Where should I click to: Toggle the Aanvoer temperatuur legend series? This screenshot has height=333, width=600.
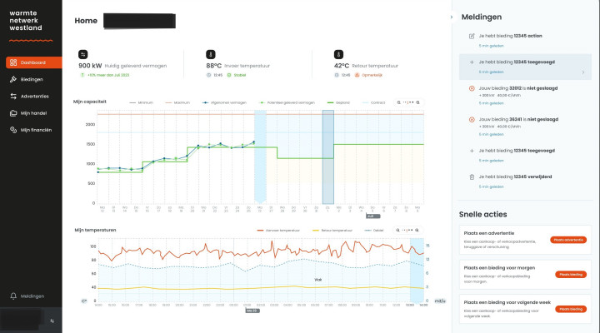tap(278, 230)
